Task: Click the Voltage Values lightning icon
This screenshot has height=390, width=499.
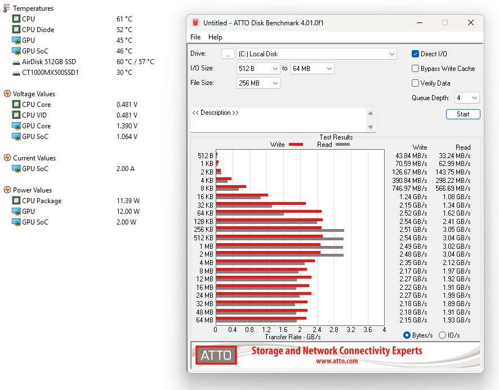Action: [x=7, y=93]
